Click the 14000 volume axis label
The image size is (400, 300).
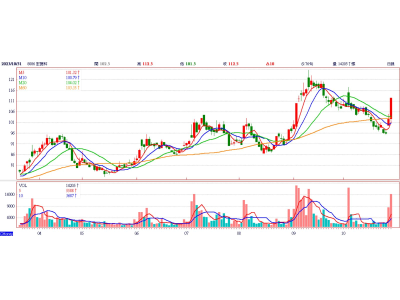[9, 194]
